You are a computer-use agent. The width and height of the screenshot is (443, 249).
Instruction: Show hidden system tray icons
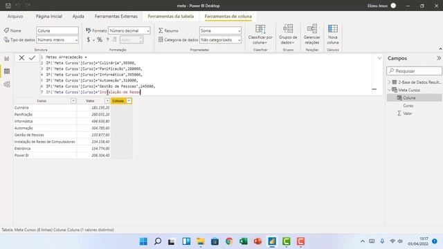(363, 241)
